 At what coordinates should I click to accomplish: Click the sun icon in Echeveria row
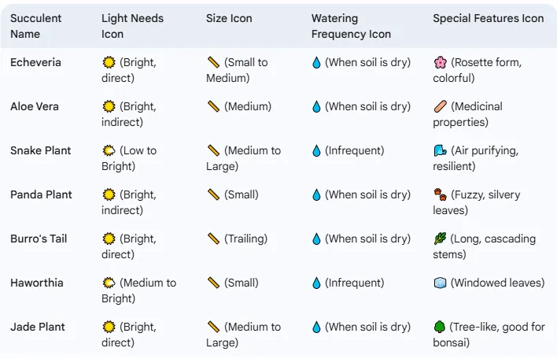pos(109,62)
